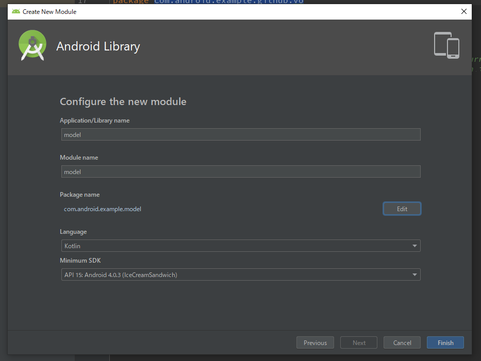Click the arrow on the Language dropdown

click(x=414, y=246)
